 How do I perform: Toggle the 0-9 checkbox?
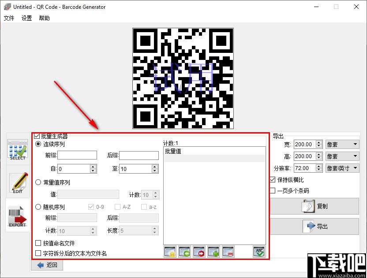click(91, 207)
